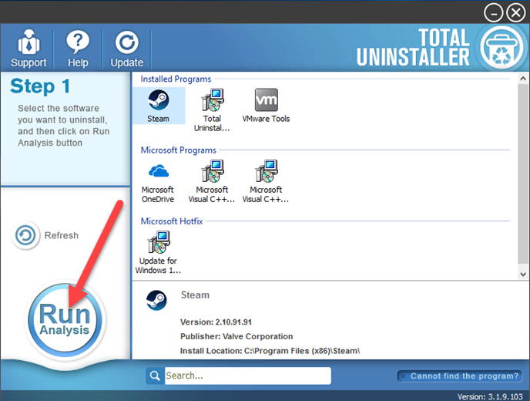
Task: Click the Step 1 heading
Action: click(40, 86)
